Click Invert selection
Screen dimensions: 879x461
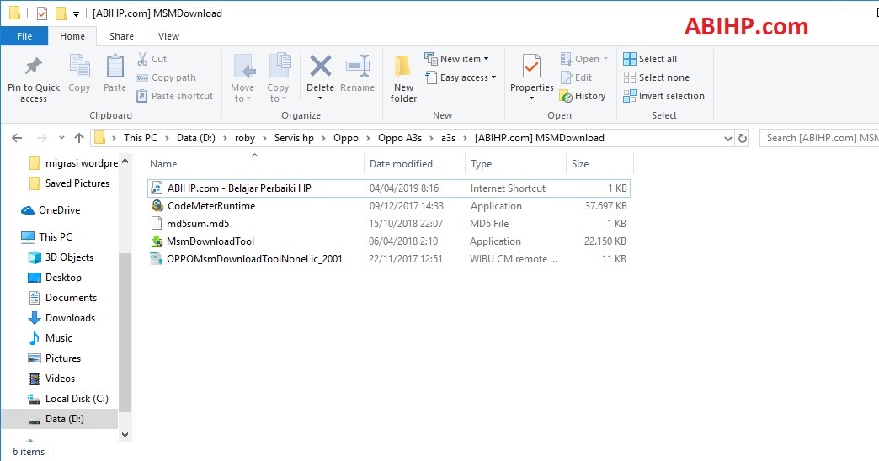(663, 96)
